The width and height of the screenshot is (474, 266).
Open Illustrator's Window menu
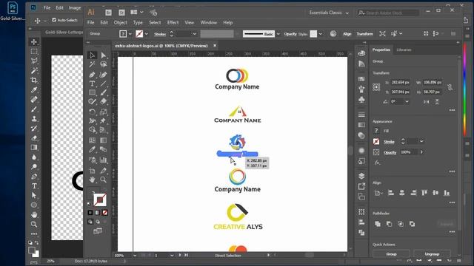point(209,23)
